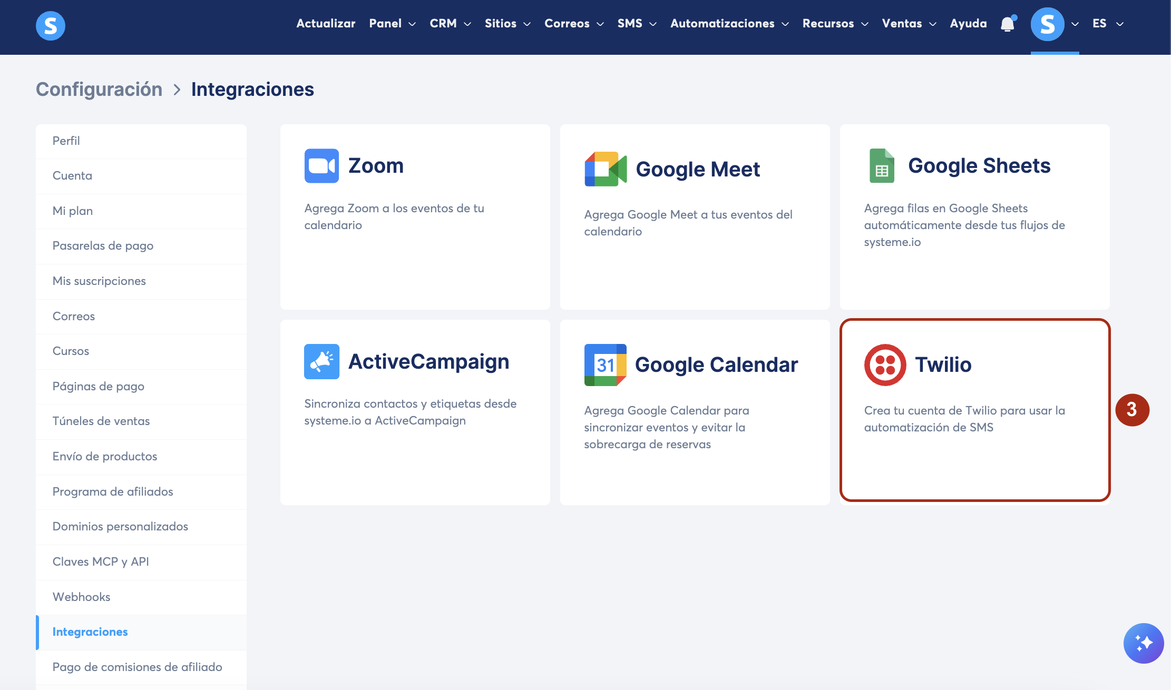Image resolution: width=1171 pixels, height=690 pixels.
Task: Click 'Agrega Google Calendar para sincronizar' description
Action: pos(667,428)
